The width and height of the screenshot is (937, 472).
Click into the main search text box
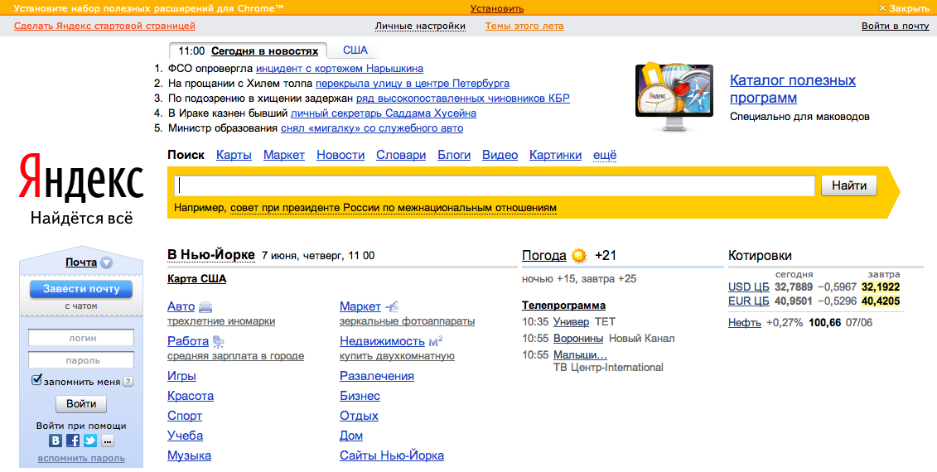495,186
